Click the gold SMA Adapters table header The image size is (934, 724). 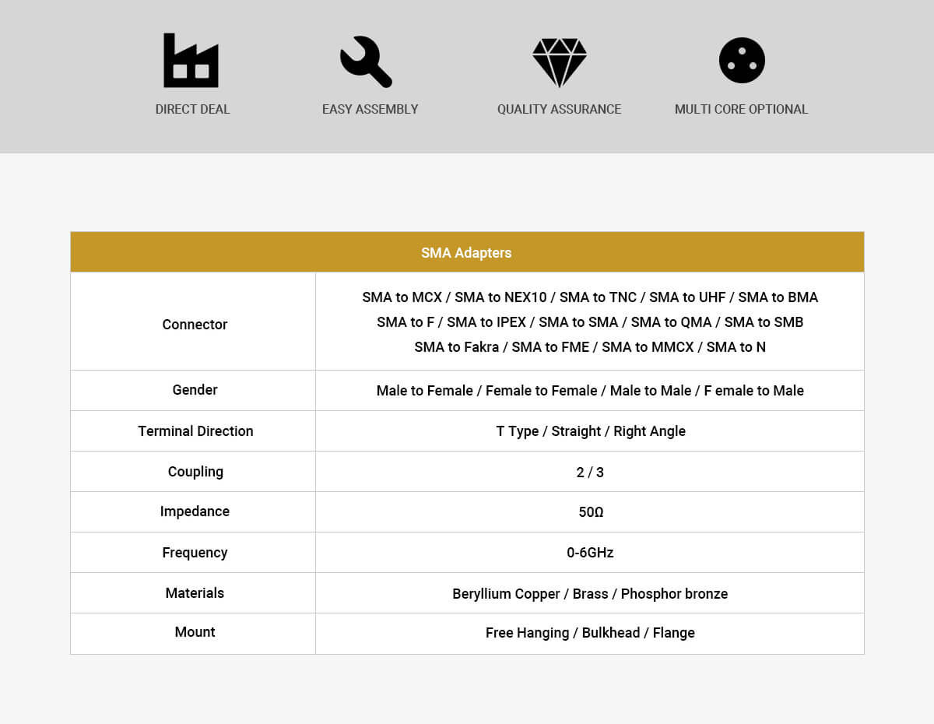click(466, 252)
